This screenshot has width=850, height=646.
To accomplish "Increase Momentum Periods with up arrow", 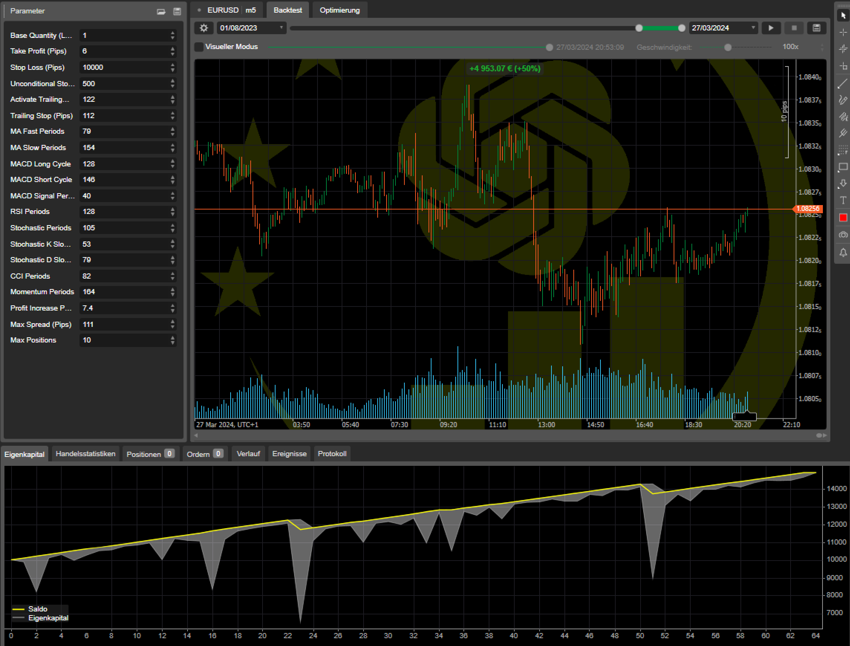I will pyautogui.click(x=173, y=289).
